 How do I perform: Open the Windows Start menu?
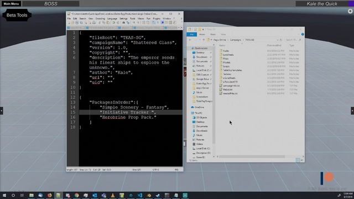[4, 195]
